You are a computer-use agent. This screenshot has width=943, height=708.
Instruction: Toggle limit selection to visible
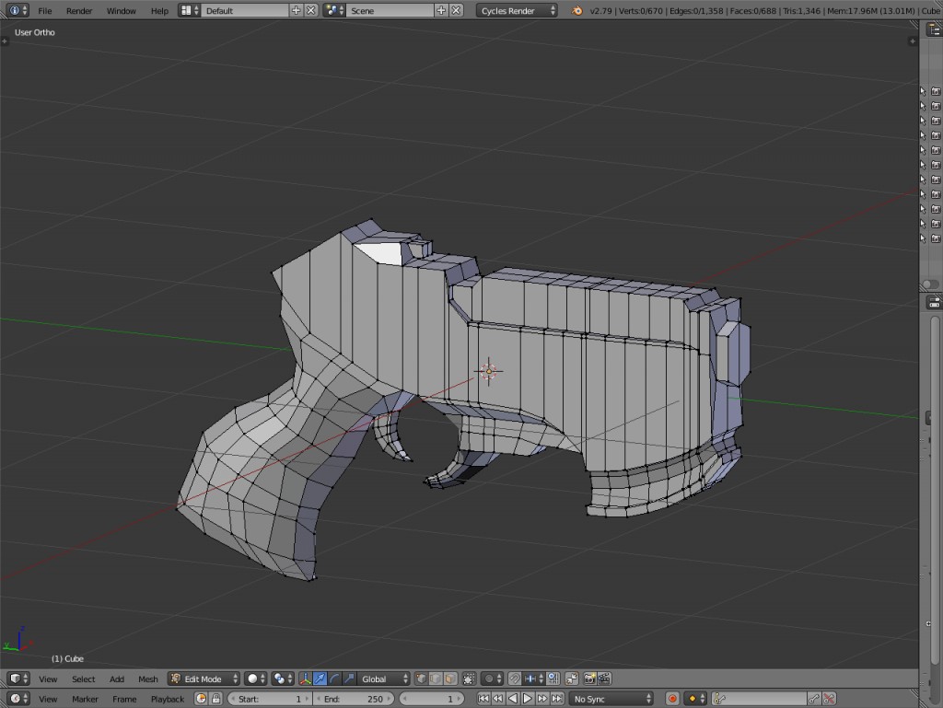[x=468, y=679]
